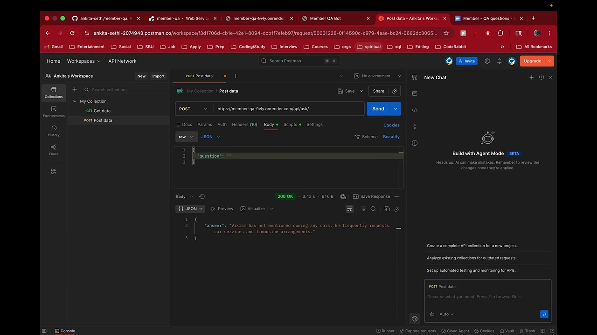Viewport: 597px width, 335px height.
Task: Open the response history clock icon
Action: [x=202, y=196]
